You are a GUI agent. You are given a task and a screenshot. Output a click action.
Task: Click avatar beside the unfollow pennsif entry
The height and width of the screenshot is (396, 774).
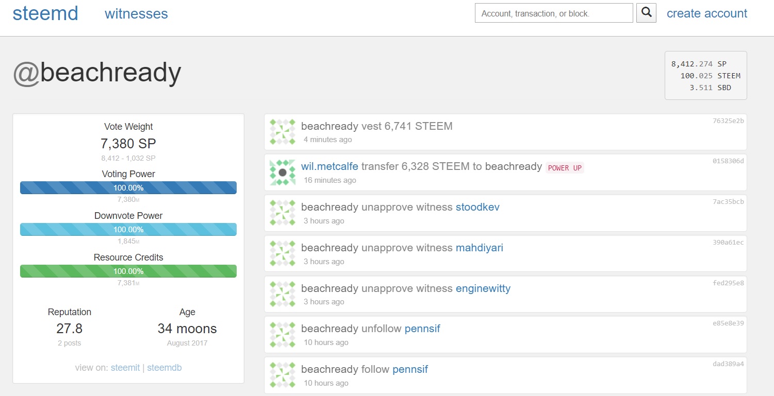coord(283,335)
